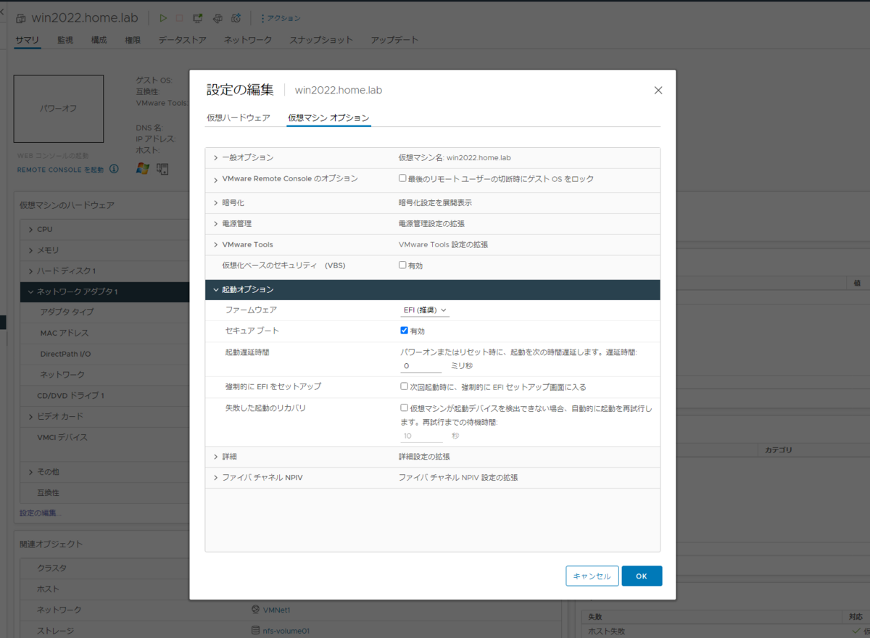Click the VMware Tools status icon beside the Windows logo
Image resolution: width=870 pixels, height=638 pixels.
click(x=162, y=168)
